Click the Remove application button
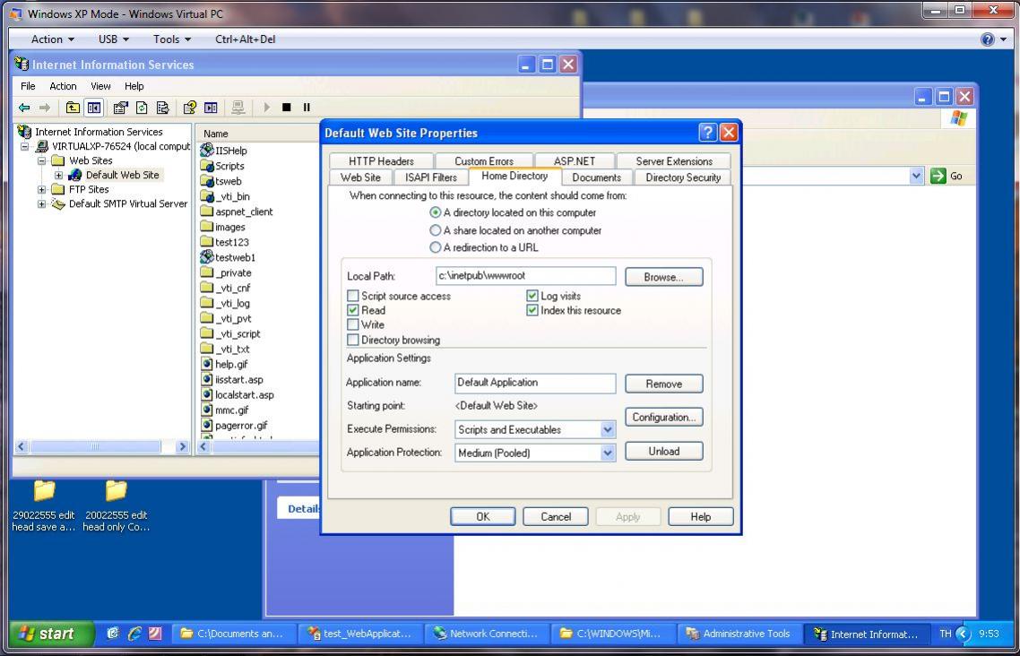The width and height of the screenshot is (1020, 656). coord(663,384)
